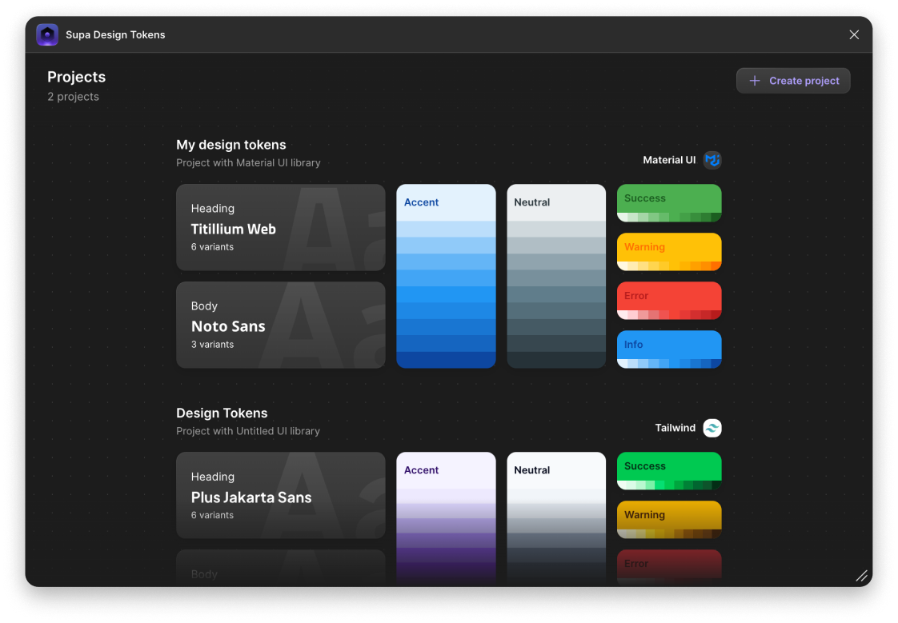Select the red Error swatch under Material UI

(669, 301)
